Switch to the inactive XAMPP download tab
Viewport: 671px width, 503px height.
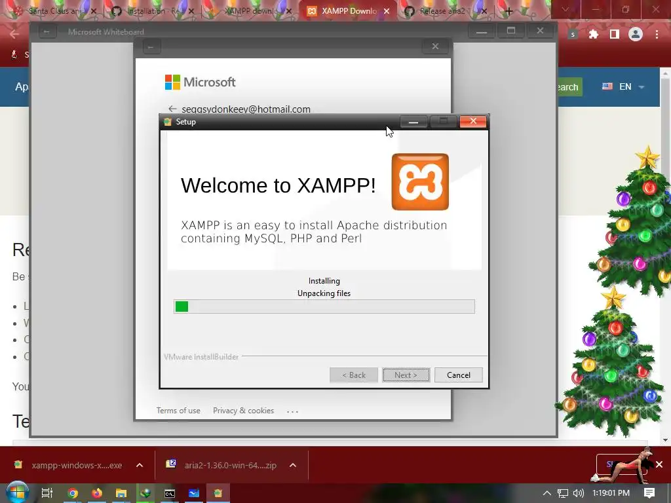pyautogui.click(x=250, y=11)
